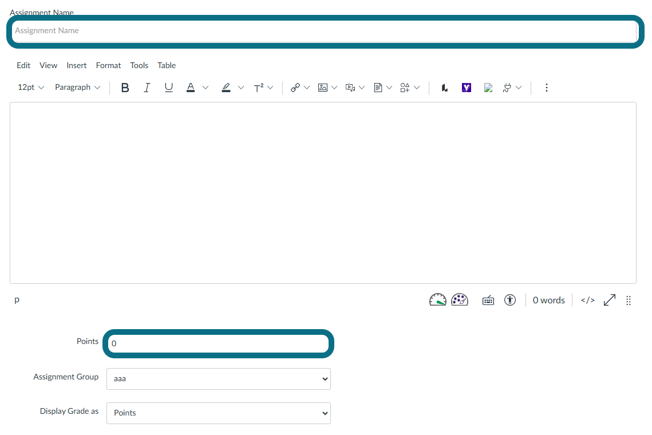652x435 pixels.
Task: Toggle italic formatting
Action: [x=147, y=88]
